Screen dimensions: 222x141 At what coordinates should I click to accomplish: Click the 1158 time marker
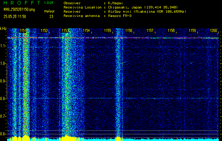[171, 31]
